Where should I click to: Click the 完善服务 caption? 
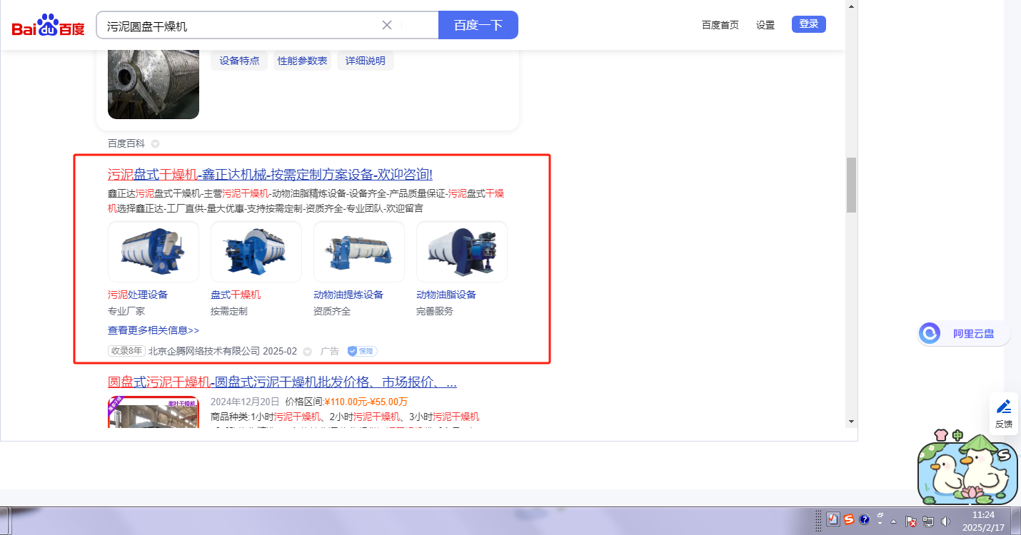[x=435, y=311]
